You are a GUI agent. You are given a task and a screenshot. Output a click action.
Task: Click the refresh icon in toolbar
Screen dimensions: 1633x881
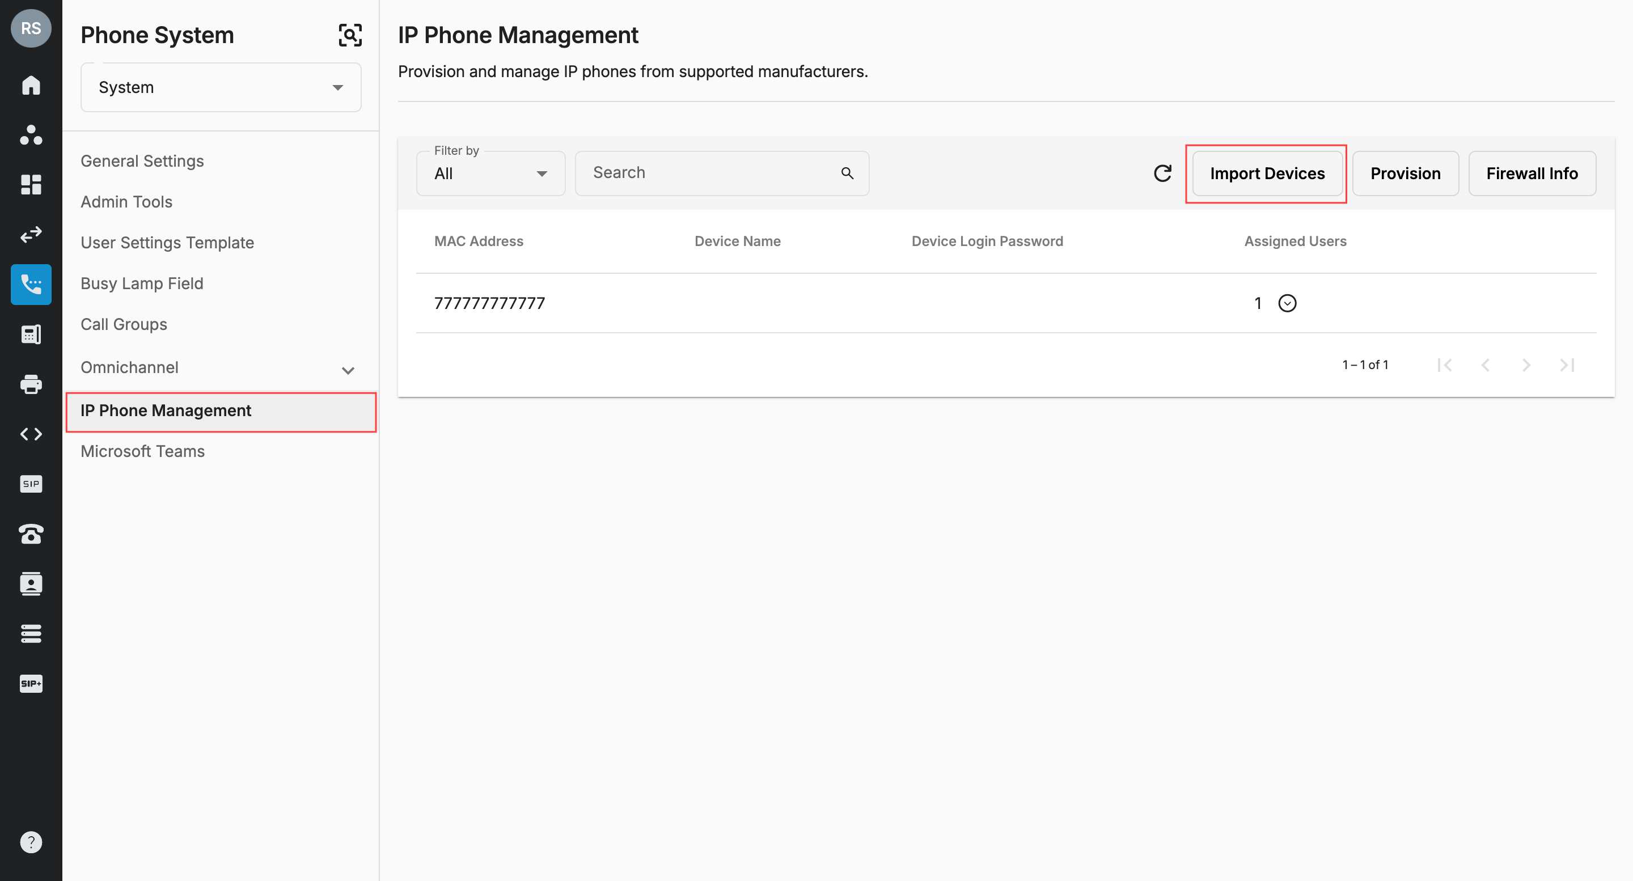[1162, 173]
